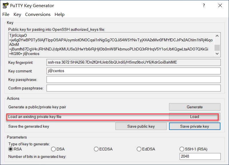Click the public key scrollbar thumb
229x165 pixels.
point(217,48)
